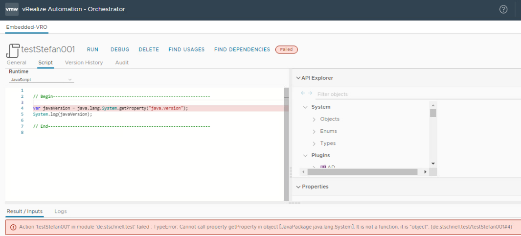
Task: Click DELETE to remove the action
Action: (149, 49)
